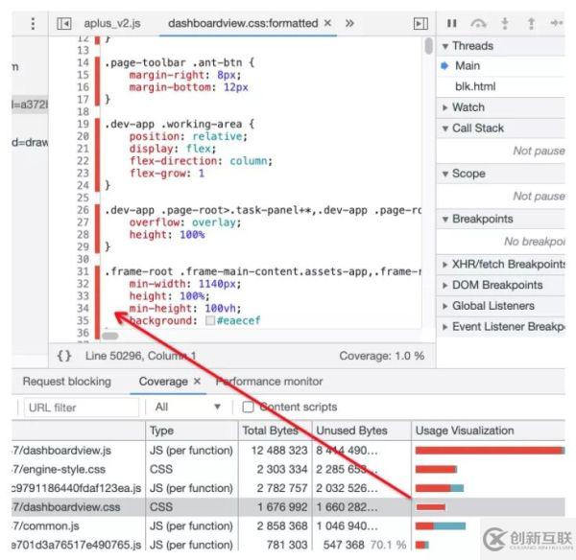576x560 pixels.
Task: Open the All coverage type dropdown
Action: tap(188, 407)
